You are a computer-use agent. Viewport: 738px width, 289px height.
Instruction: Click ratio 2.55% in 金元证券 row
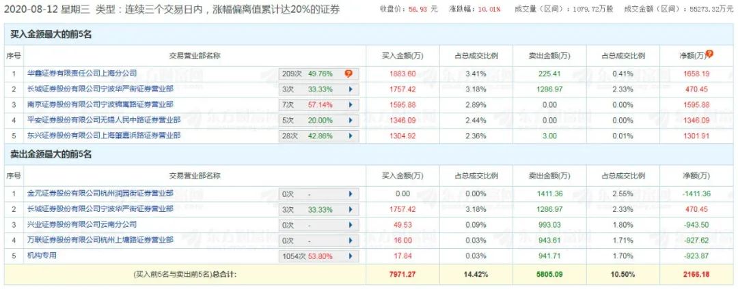[623, 194]
